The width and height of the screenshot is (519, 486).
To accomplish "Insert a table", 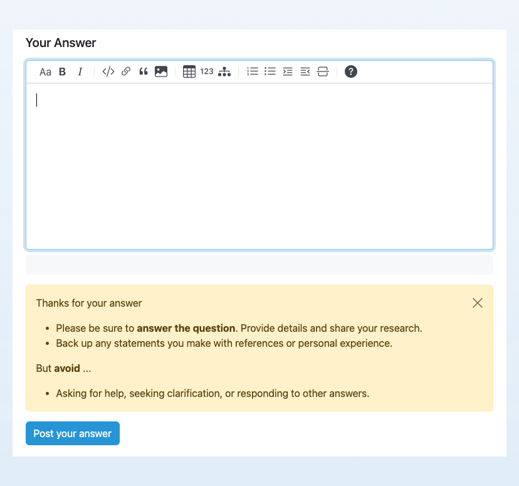I will 189,71.
